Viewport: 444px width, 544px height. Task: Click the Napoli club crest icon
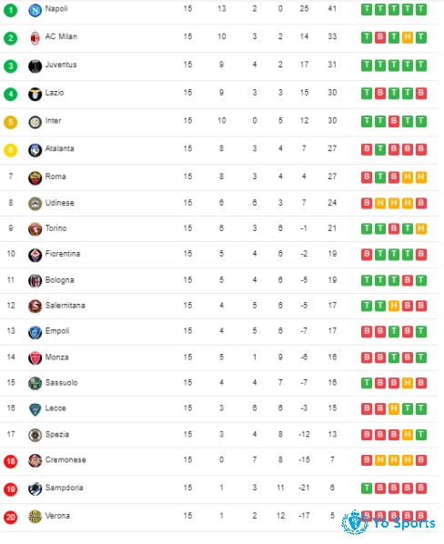(35, 10)
